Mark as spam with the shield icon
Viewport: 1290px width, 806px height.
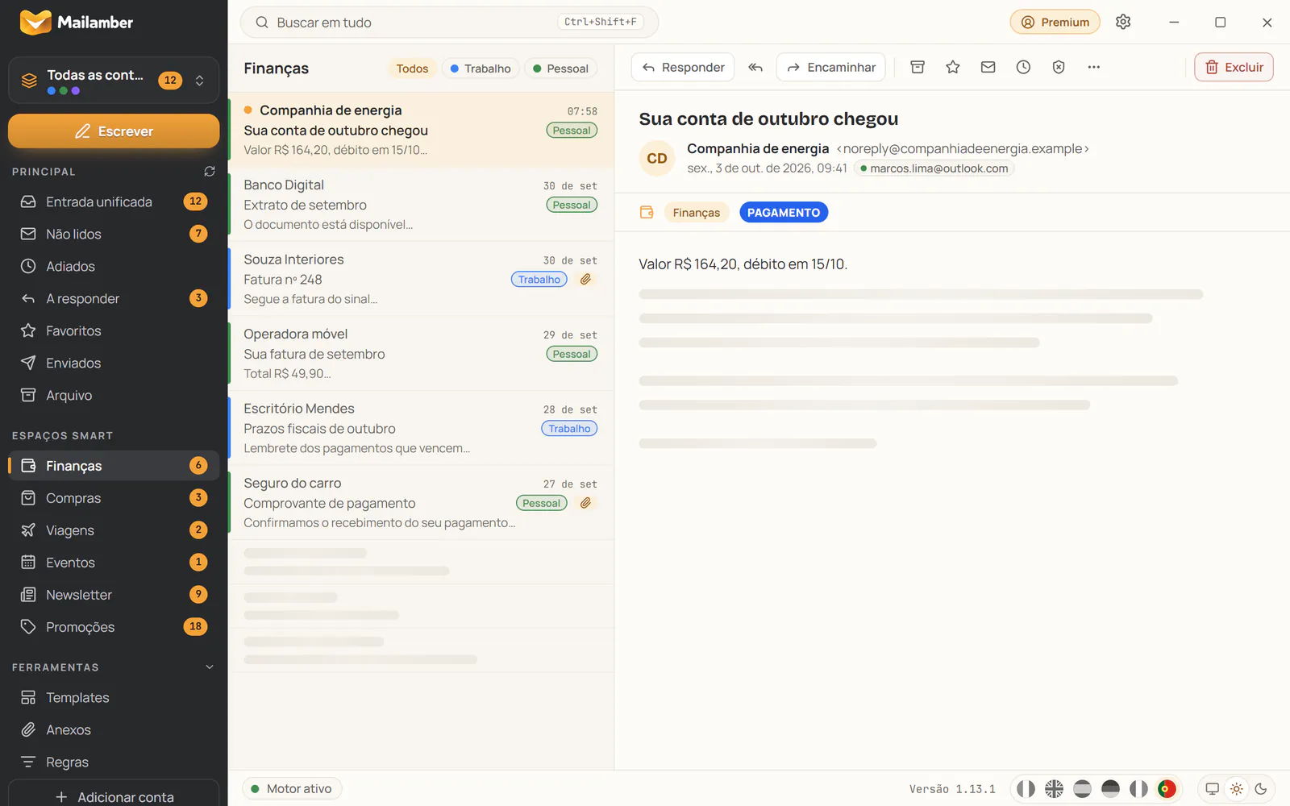click(1059, 68)
